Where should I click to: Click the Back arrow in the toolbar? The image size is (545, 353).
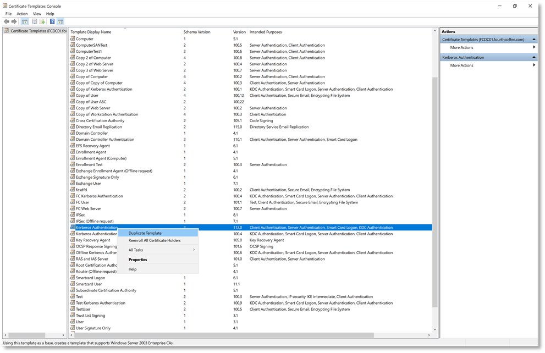(7, 21)
